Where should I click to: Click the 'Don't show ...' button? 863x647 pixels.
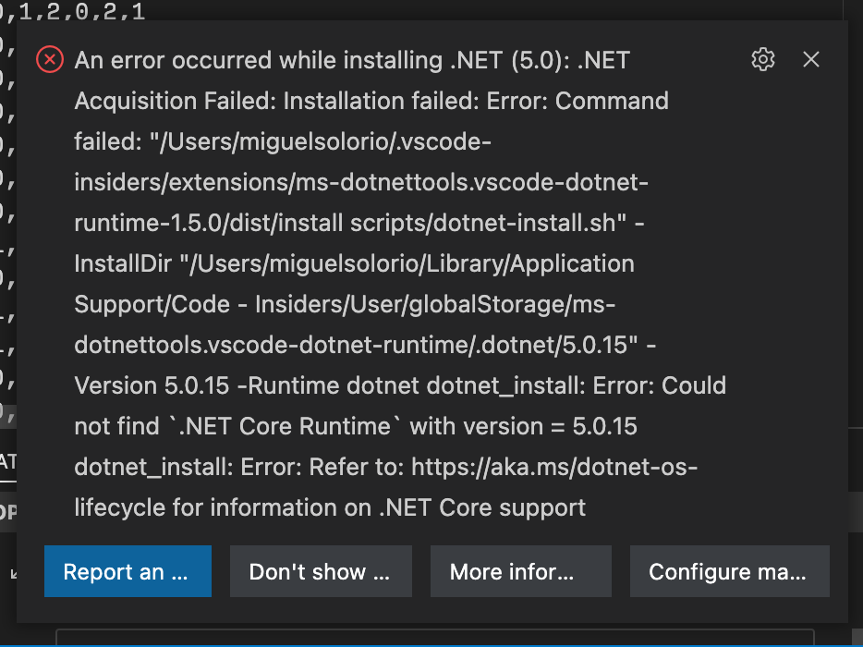[x=321, y=571]
